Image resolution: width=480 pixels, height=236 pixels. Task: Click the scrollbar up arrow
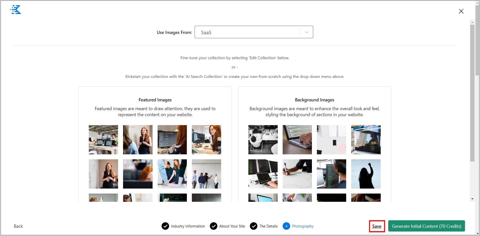click(x=472, y=22)
